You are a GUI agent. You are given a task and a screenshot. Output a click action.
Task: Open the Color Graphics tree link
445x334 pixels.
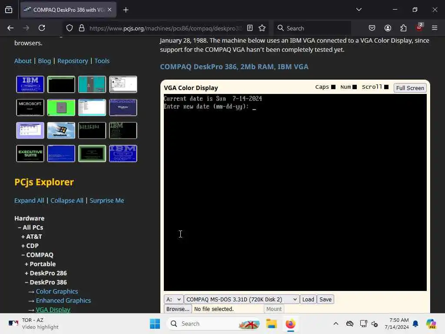tap(57, 291)
